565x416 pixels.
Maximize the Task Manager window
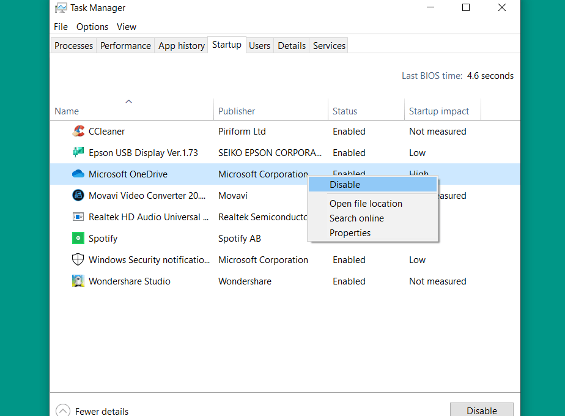point(466,7)
